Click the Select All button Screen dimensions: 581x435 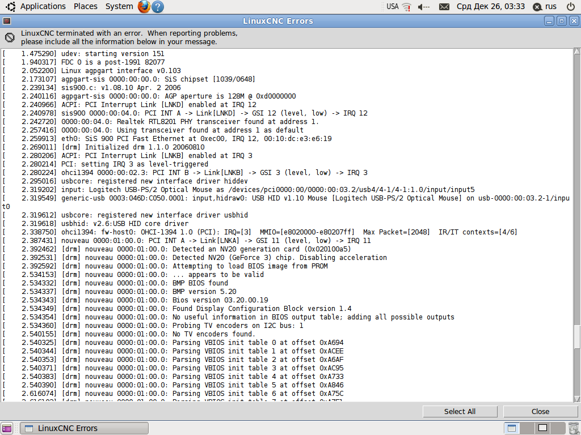pyautogui.click(x=460, y=411)
